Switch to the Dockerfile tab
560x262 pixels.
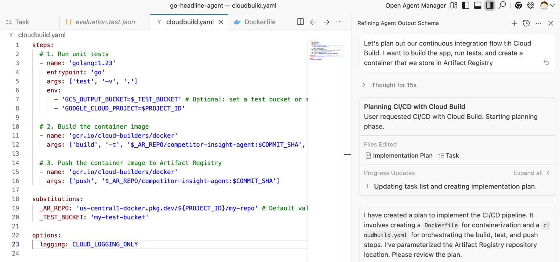tap(259, 22)
